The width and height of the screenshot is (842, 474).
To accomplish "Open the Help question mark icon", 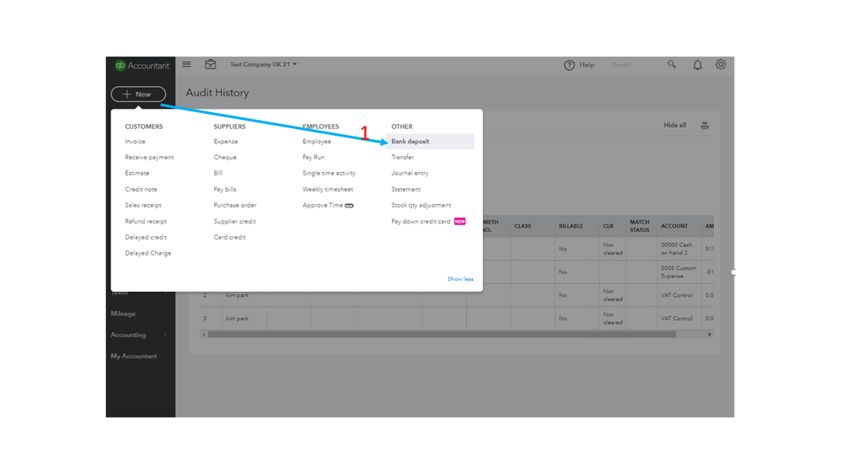I will coord(569,65).
